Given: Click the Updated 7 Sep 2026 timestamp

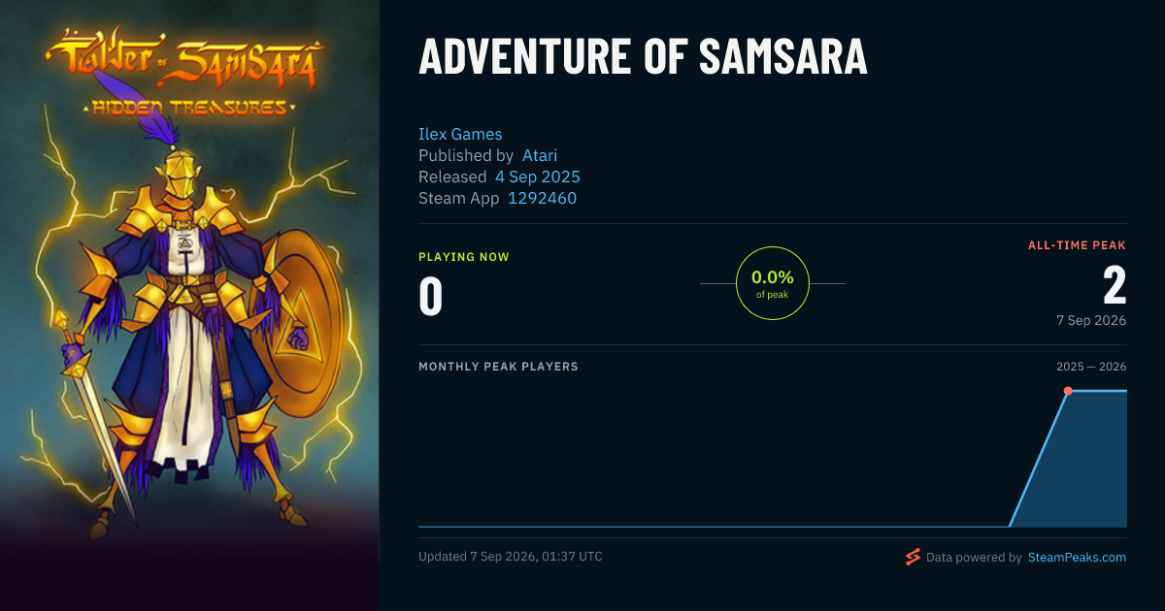Looking at the screenshot, I should (511, 557).
